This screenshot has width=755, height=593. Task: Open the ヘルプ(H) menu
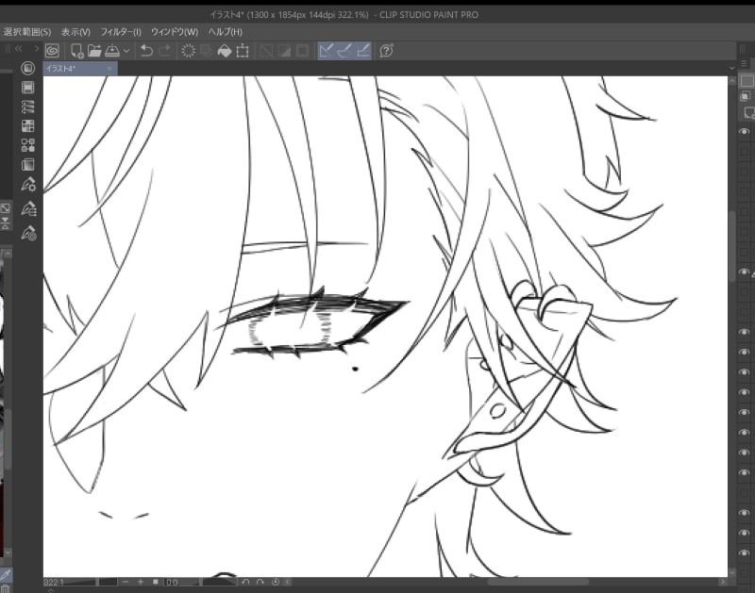(x=225, y=32)
